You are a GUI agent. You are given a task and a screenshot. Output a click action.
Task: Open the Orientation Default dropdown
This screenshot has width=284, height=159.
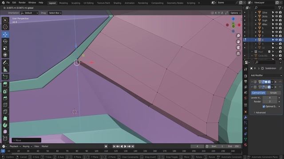coord(29,13)
